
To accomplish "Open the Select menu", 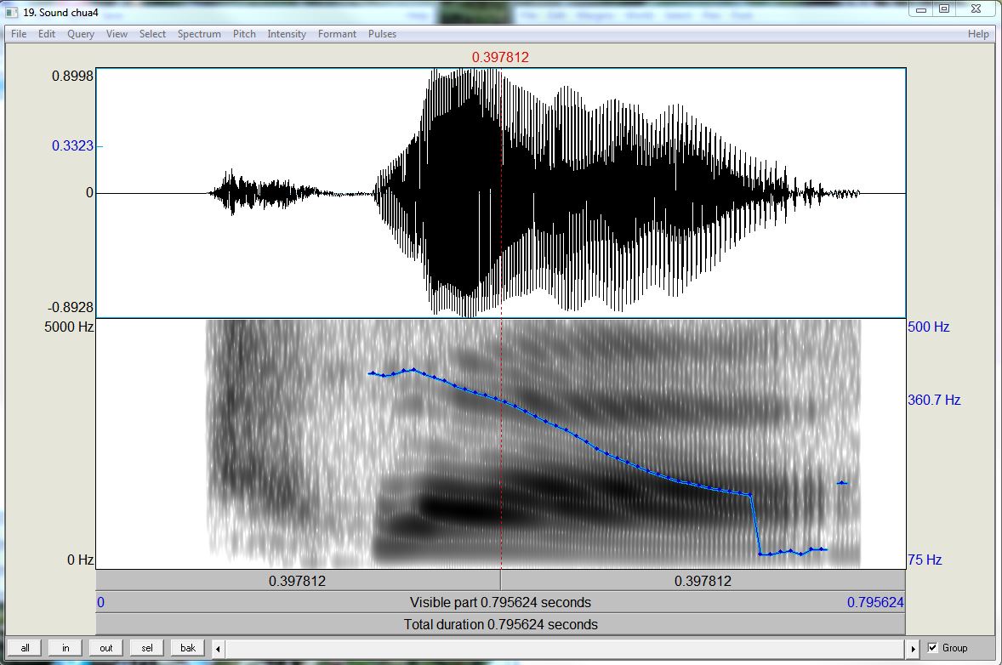I will [152, 34].
